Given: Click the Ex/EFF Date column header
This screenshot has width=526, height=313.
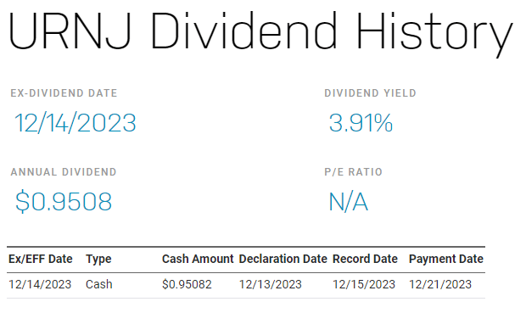Looking at the screenshot, I should (x=40, y=259).
